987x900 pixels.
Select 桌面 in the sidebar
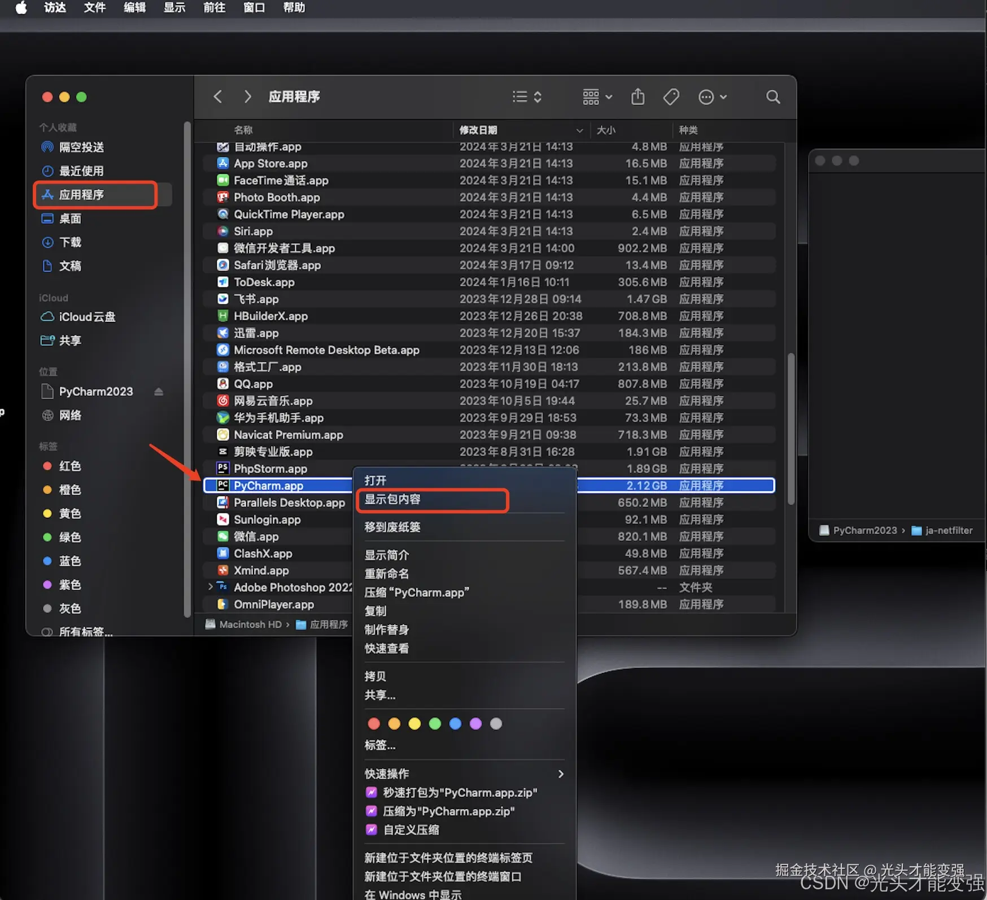pyautogui.click(x=70, y=219)
